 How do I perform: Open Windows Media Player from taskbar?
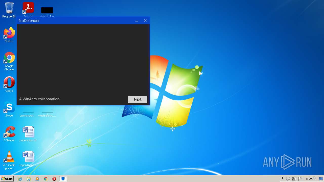pyautogui.click(x=37, y=179)
